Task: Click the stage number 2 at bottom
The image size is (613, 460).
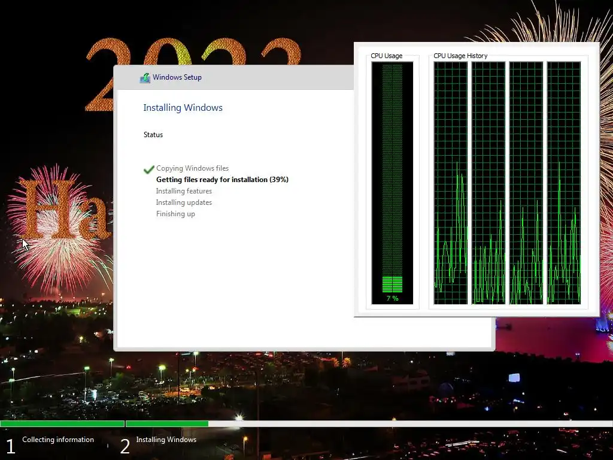Action: [x=125, y=446]
